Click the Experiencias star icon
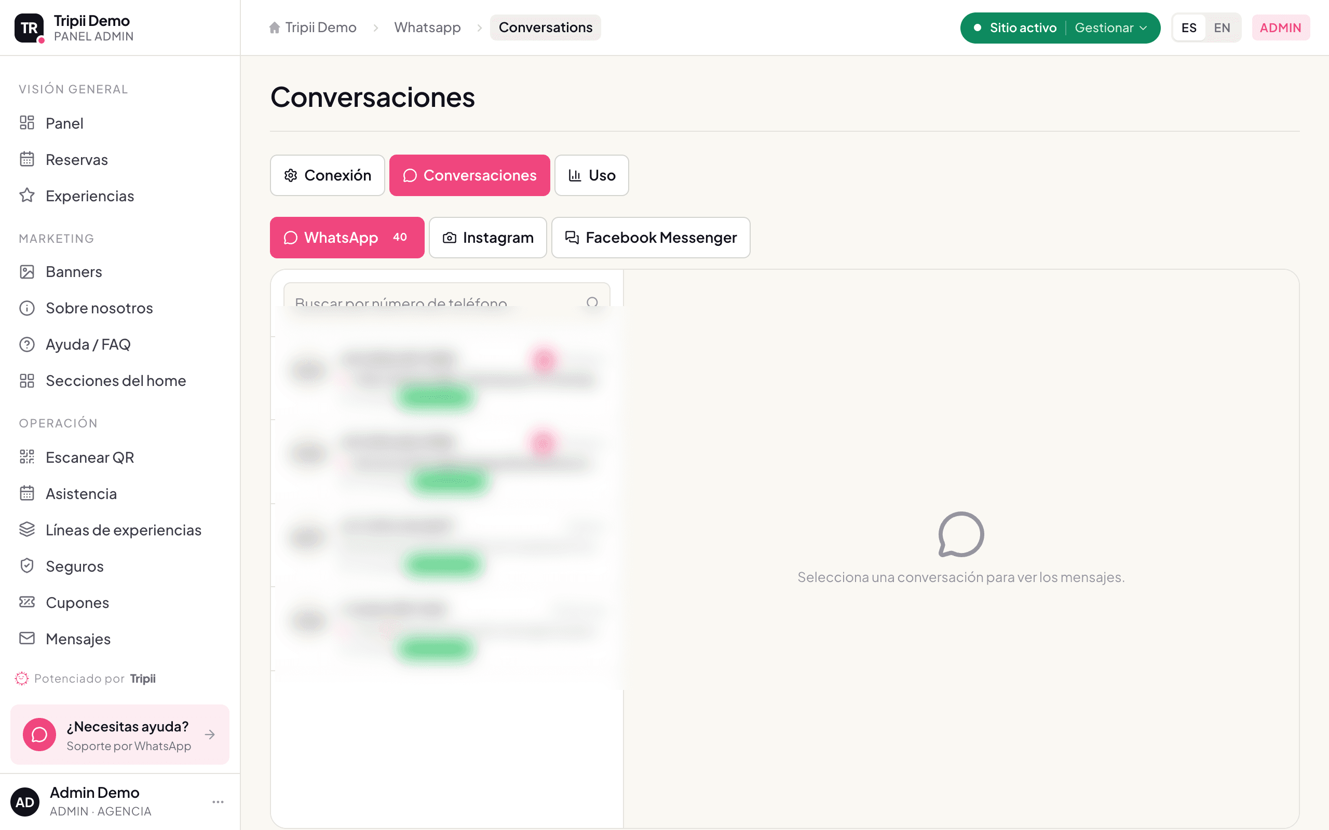This screenshot has height=830, width=1329. tap(27, 196)
